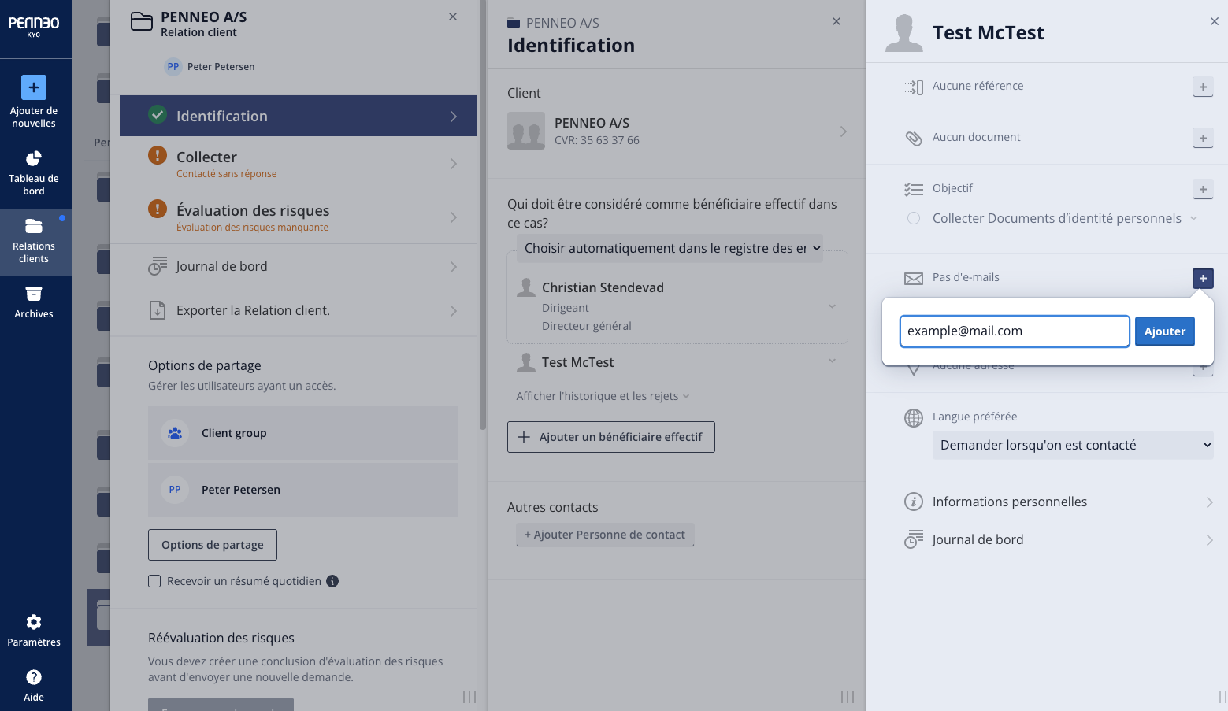
Task: Click orange warning icon next to Collecter
Action: click(x=158, y=155)
